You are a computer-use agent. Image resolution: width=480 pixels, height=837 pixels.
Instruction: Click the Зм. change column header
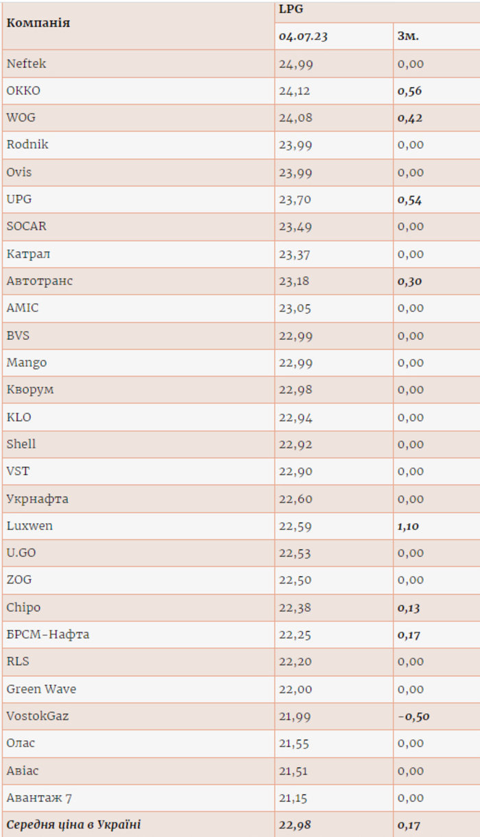(x=408, y=36)
